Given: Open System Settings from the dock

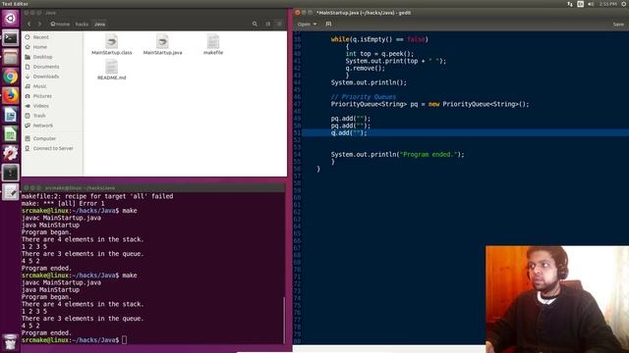Looking at the screenshot, I should [x=11, y=154].
